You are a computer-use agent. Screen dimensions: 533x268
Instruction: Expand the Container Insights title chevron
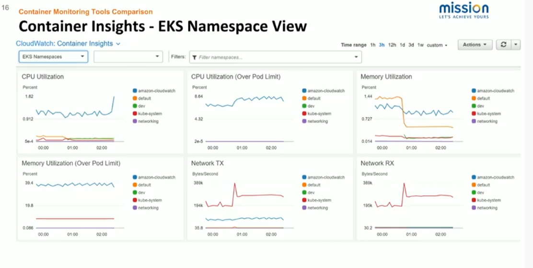coord(118,44)
